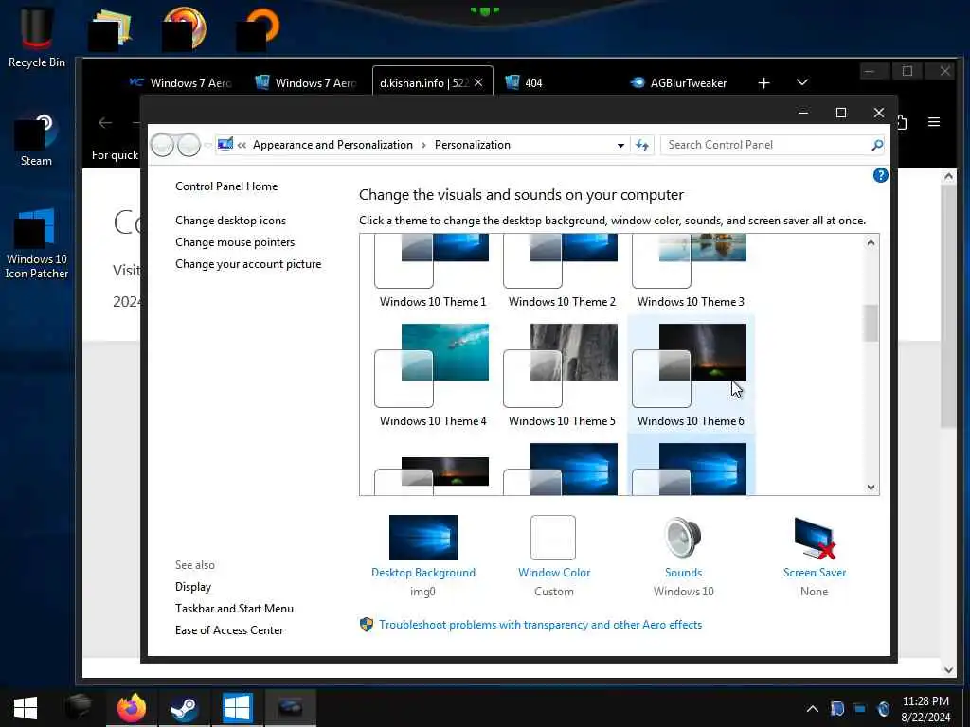Open Desktop Background settings
970x727 pixels.
[423, 556]
